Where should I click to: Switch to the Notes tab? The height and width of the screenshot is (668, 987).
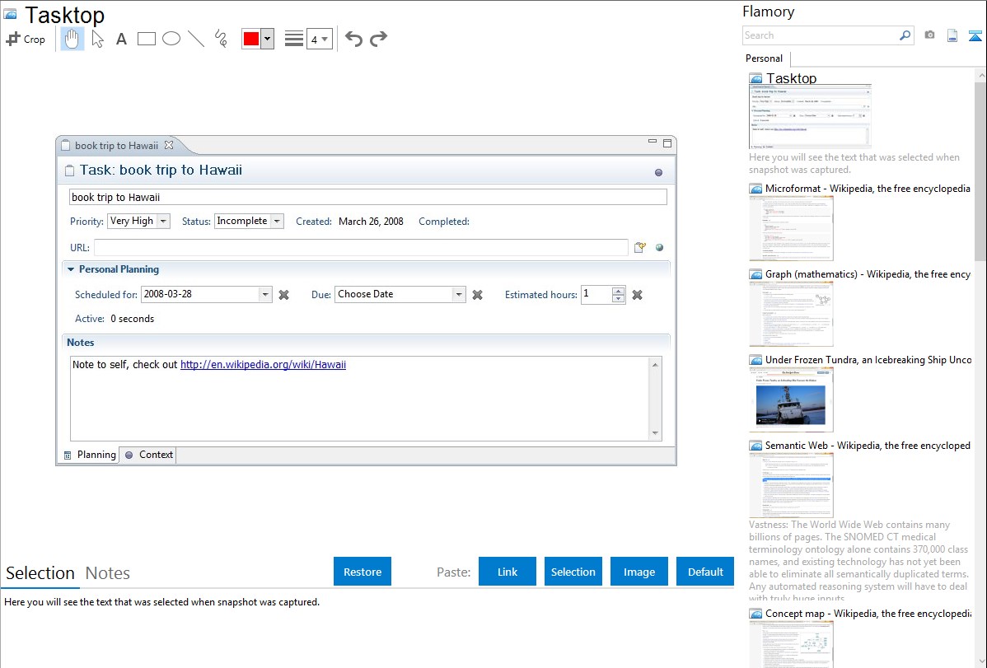(108, 573)
